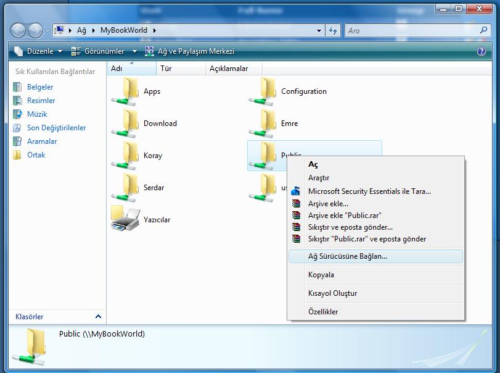Viewport: 500px width, 373px height.
Task: Open recent pages dropdown beside Forward
Action: tap(47, 31)
